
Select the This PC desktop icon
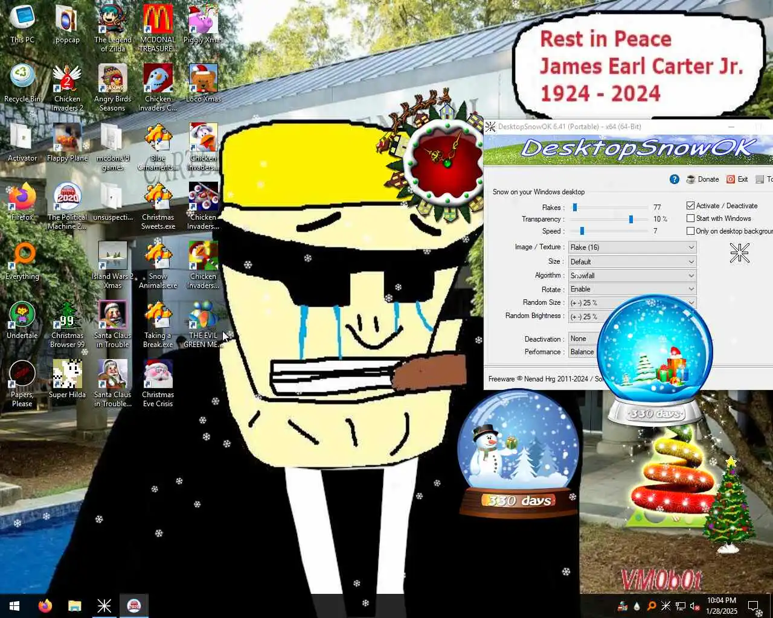coord(22,25)
